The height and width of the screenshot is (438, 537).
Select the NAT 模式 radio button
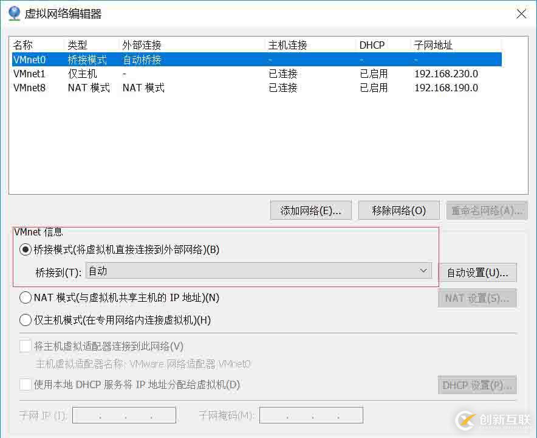click(x=25, y=297)
